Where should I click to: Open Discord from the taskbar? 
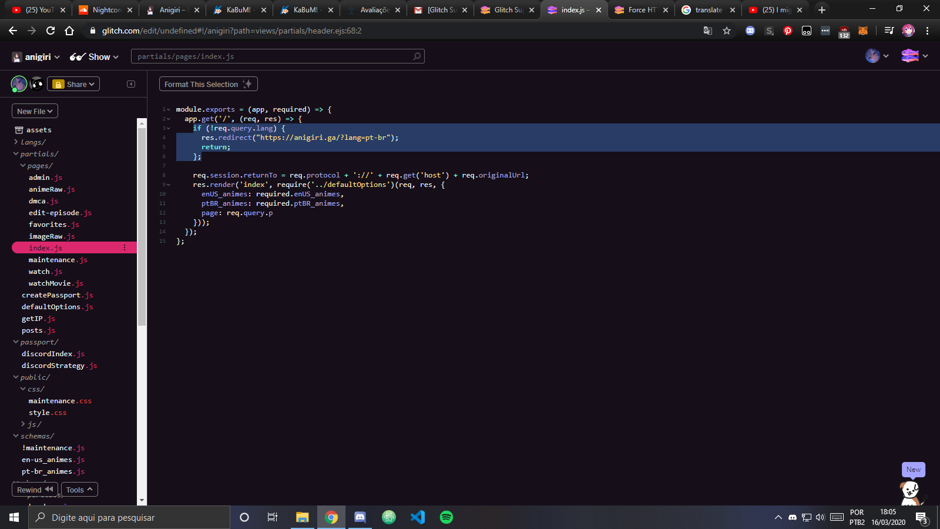click(x=360, y=517)
